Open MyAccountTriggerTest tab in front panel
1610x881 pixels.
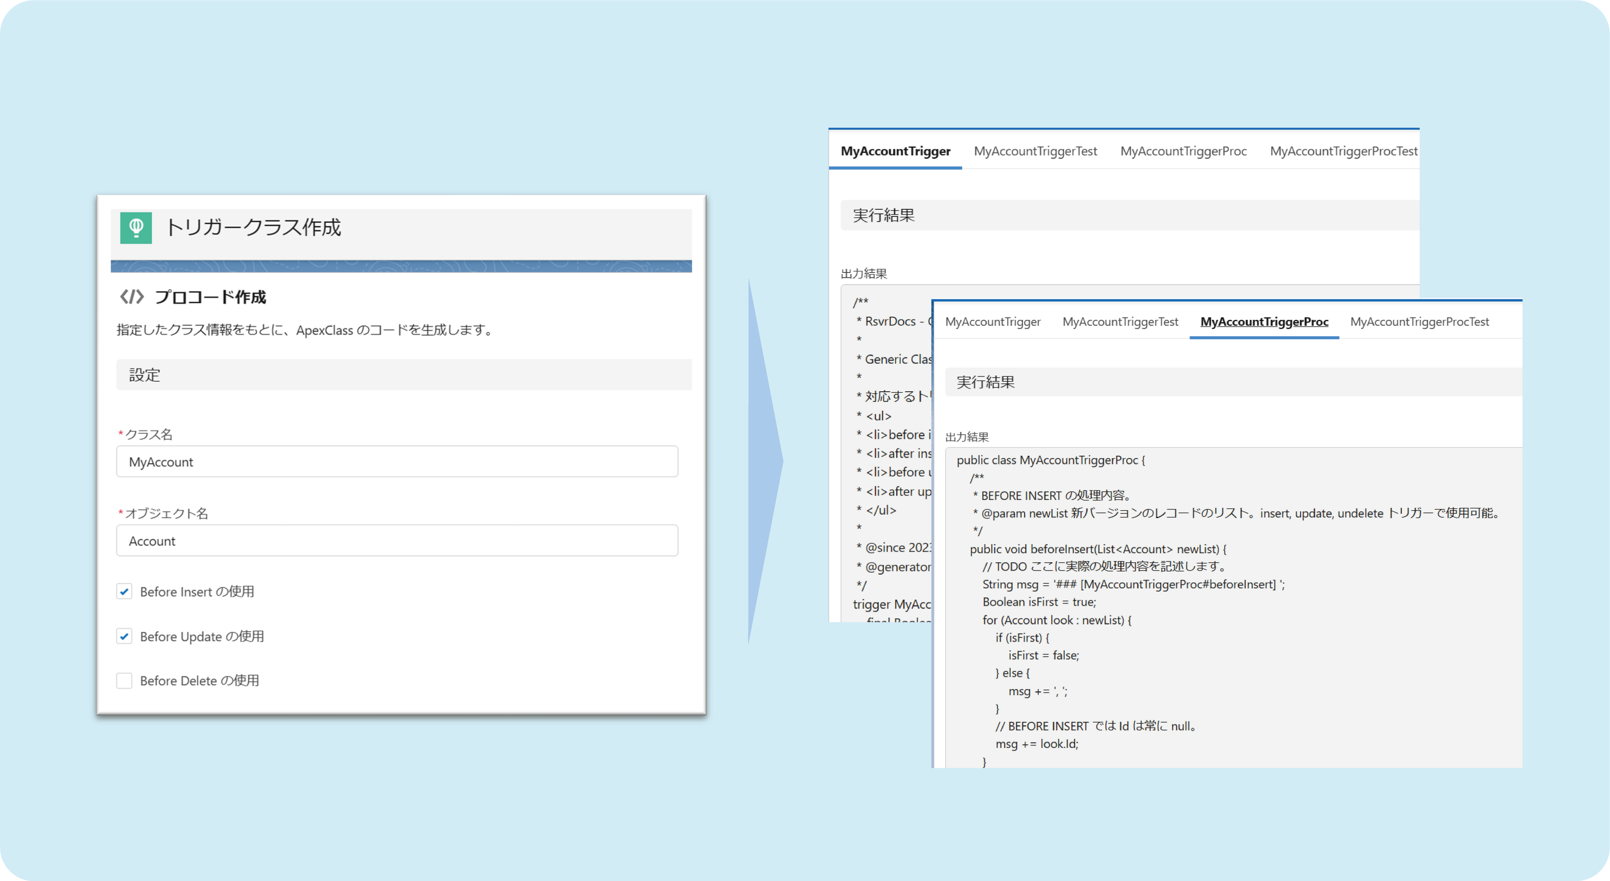pyautogui.click(x=1120, y=322)
